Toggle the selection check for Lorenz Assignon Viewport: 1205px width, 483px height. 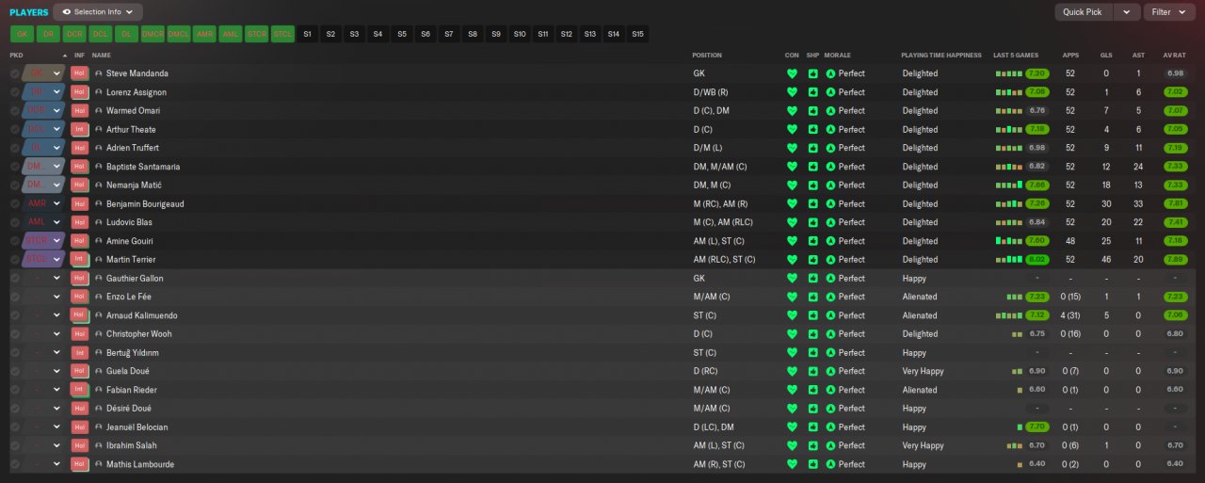[x=15, y=92]
